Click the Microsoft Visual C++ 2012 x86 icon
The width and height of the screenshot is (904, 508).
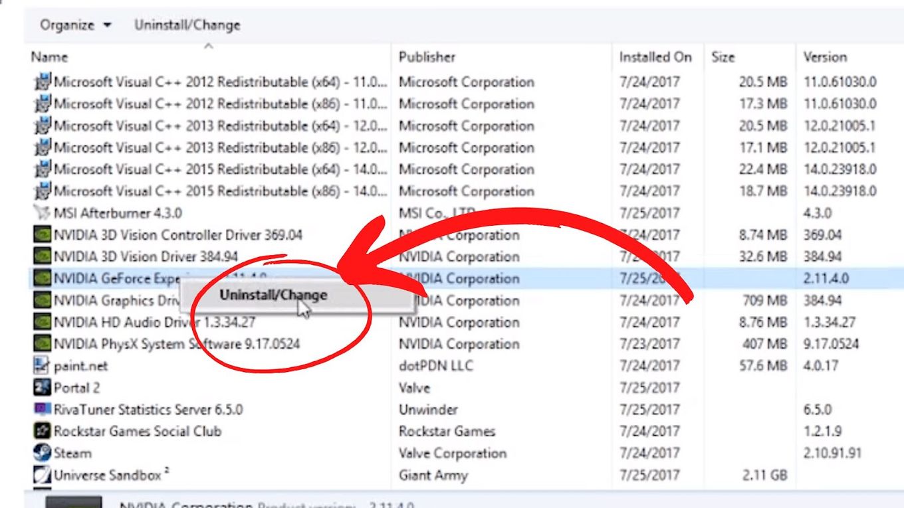pos(43,104)
